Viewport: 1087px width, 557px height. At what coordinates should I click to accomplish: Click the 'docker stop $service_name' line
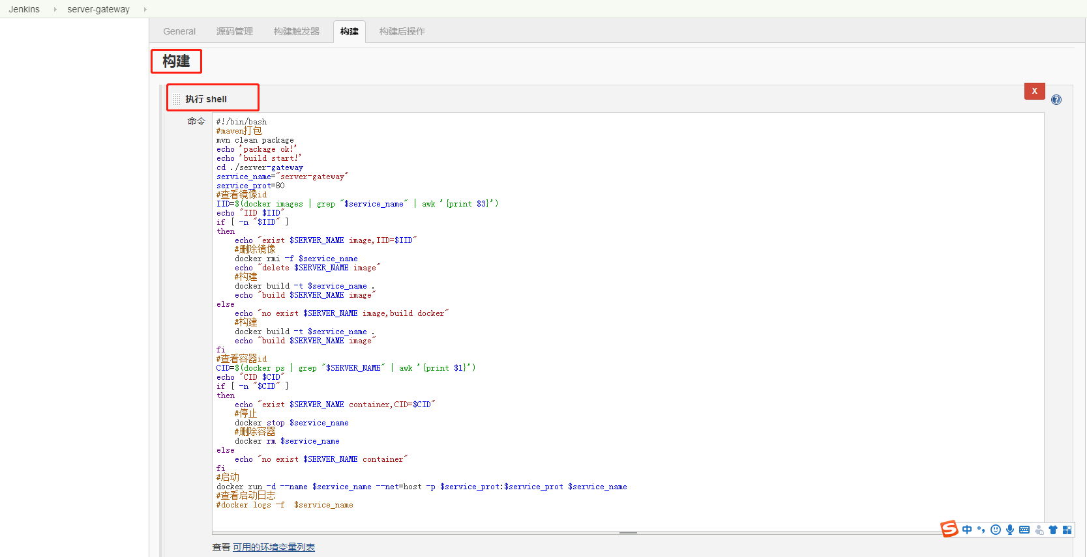[x=291, y=423]
